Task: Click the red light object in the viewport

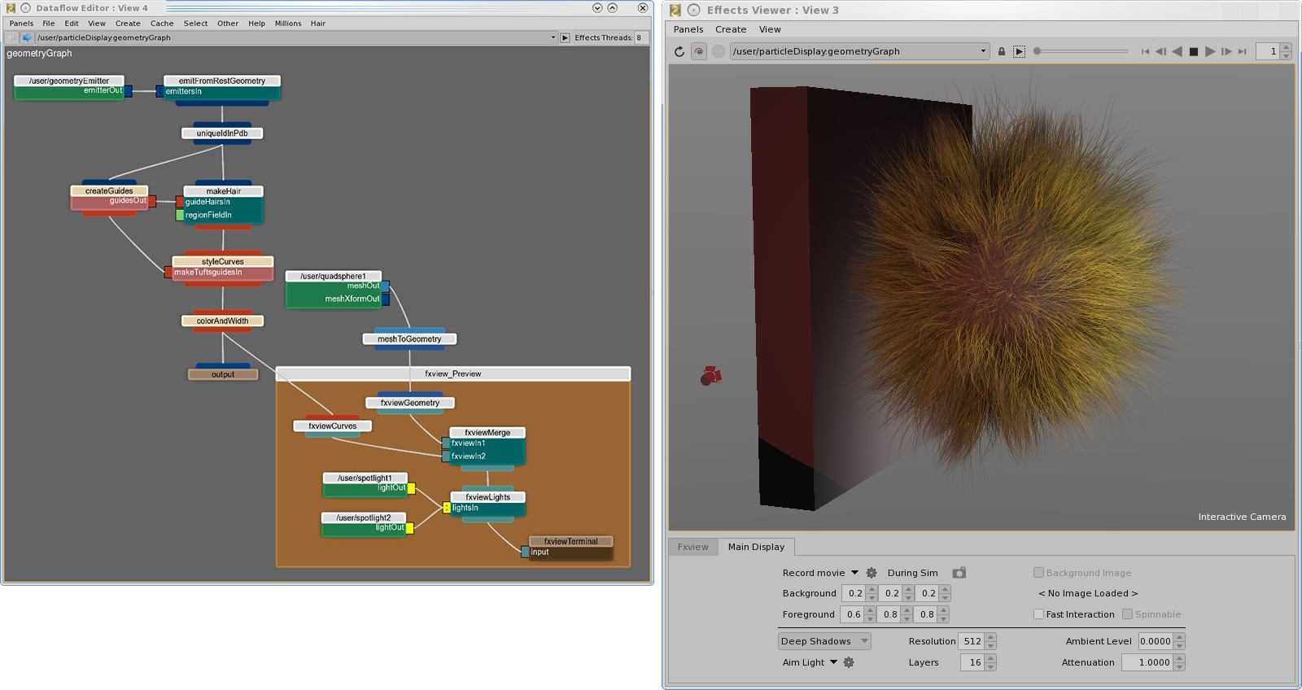Action: point(710,375)
